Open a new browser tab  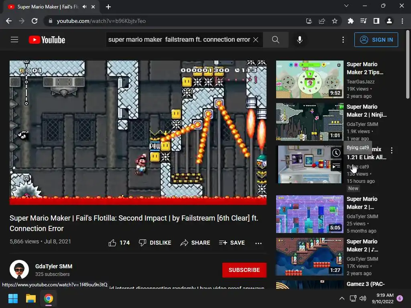coord(108,7)
